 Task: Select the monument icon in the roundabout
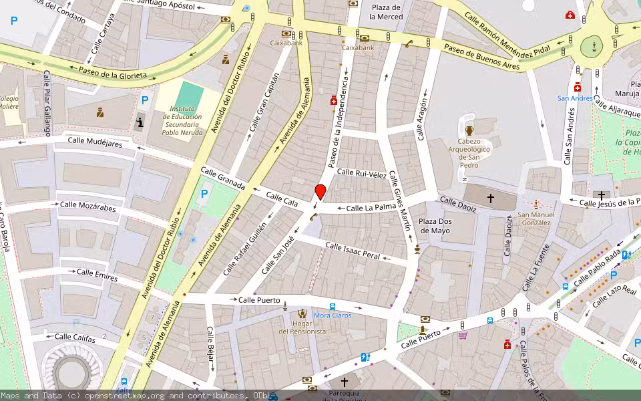point(594,46)
